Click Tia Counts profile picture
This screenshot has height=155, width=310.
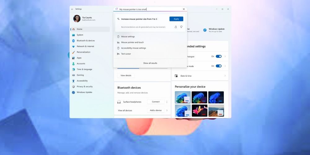click(x=77, y=19)
